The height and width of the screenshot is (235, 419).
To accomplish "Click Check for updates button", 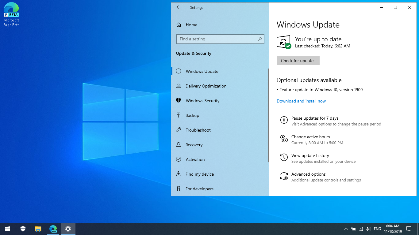I will pos(298,61).
